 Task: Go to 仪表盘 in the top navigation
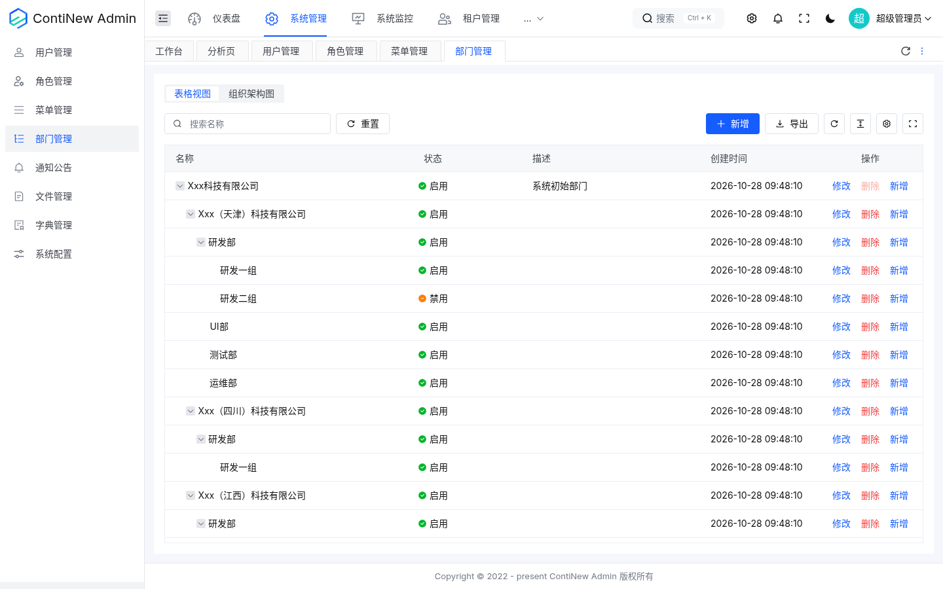tap(214, 18)
